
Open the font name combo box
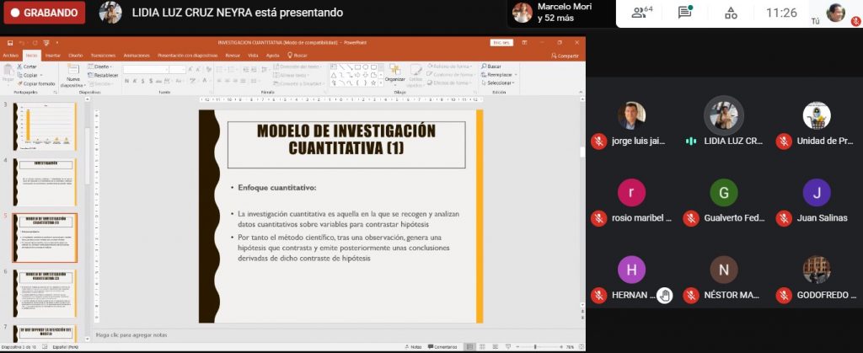(146, 69)
